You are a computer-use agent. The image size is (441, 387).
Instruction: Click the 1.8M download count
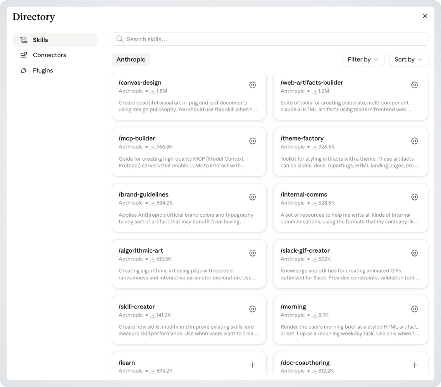point(162,91)
